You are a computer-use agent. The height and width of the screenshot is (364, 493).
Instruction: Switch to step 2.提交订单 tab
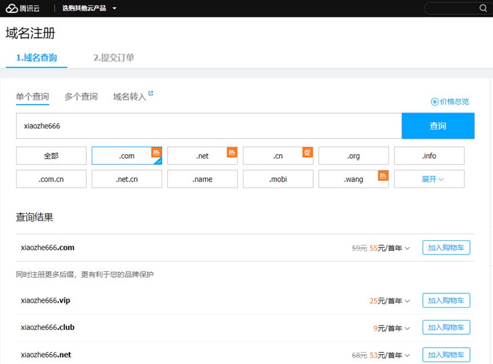114,58
